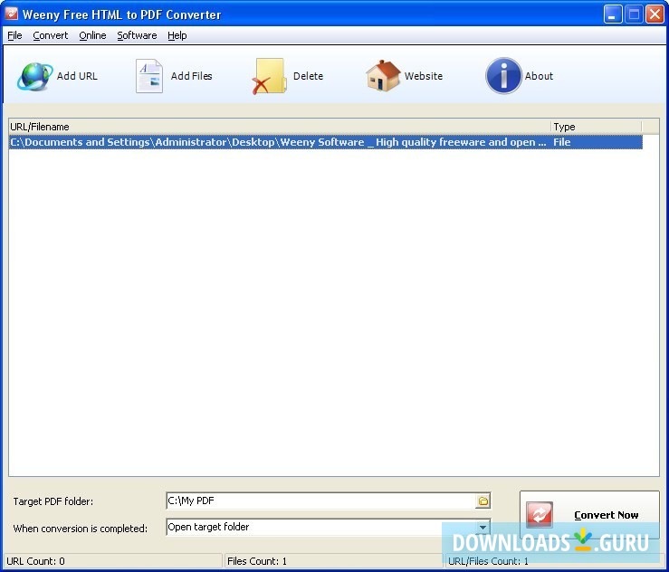
Task: Click the Website label
Action: tap(424, 76)
